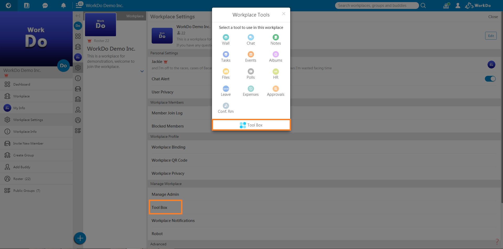Click the roster list icon in narrow sidebar
The width and height of the screenshot is (503, 249).
tap(78, 120)
